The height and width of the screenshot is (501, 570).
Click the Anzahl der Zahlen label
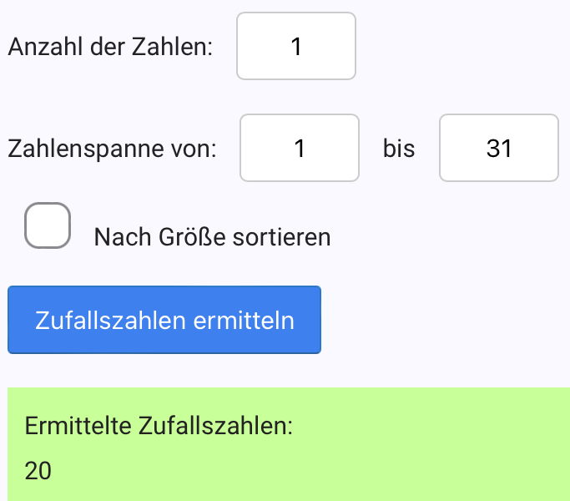[x=109, y=47]
